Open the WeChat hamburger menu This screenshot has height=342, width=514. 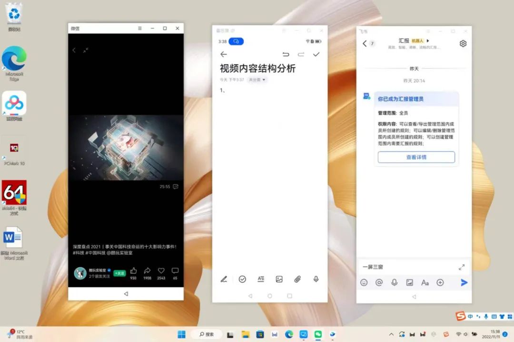[139, 28]
